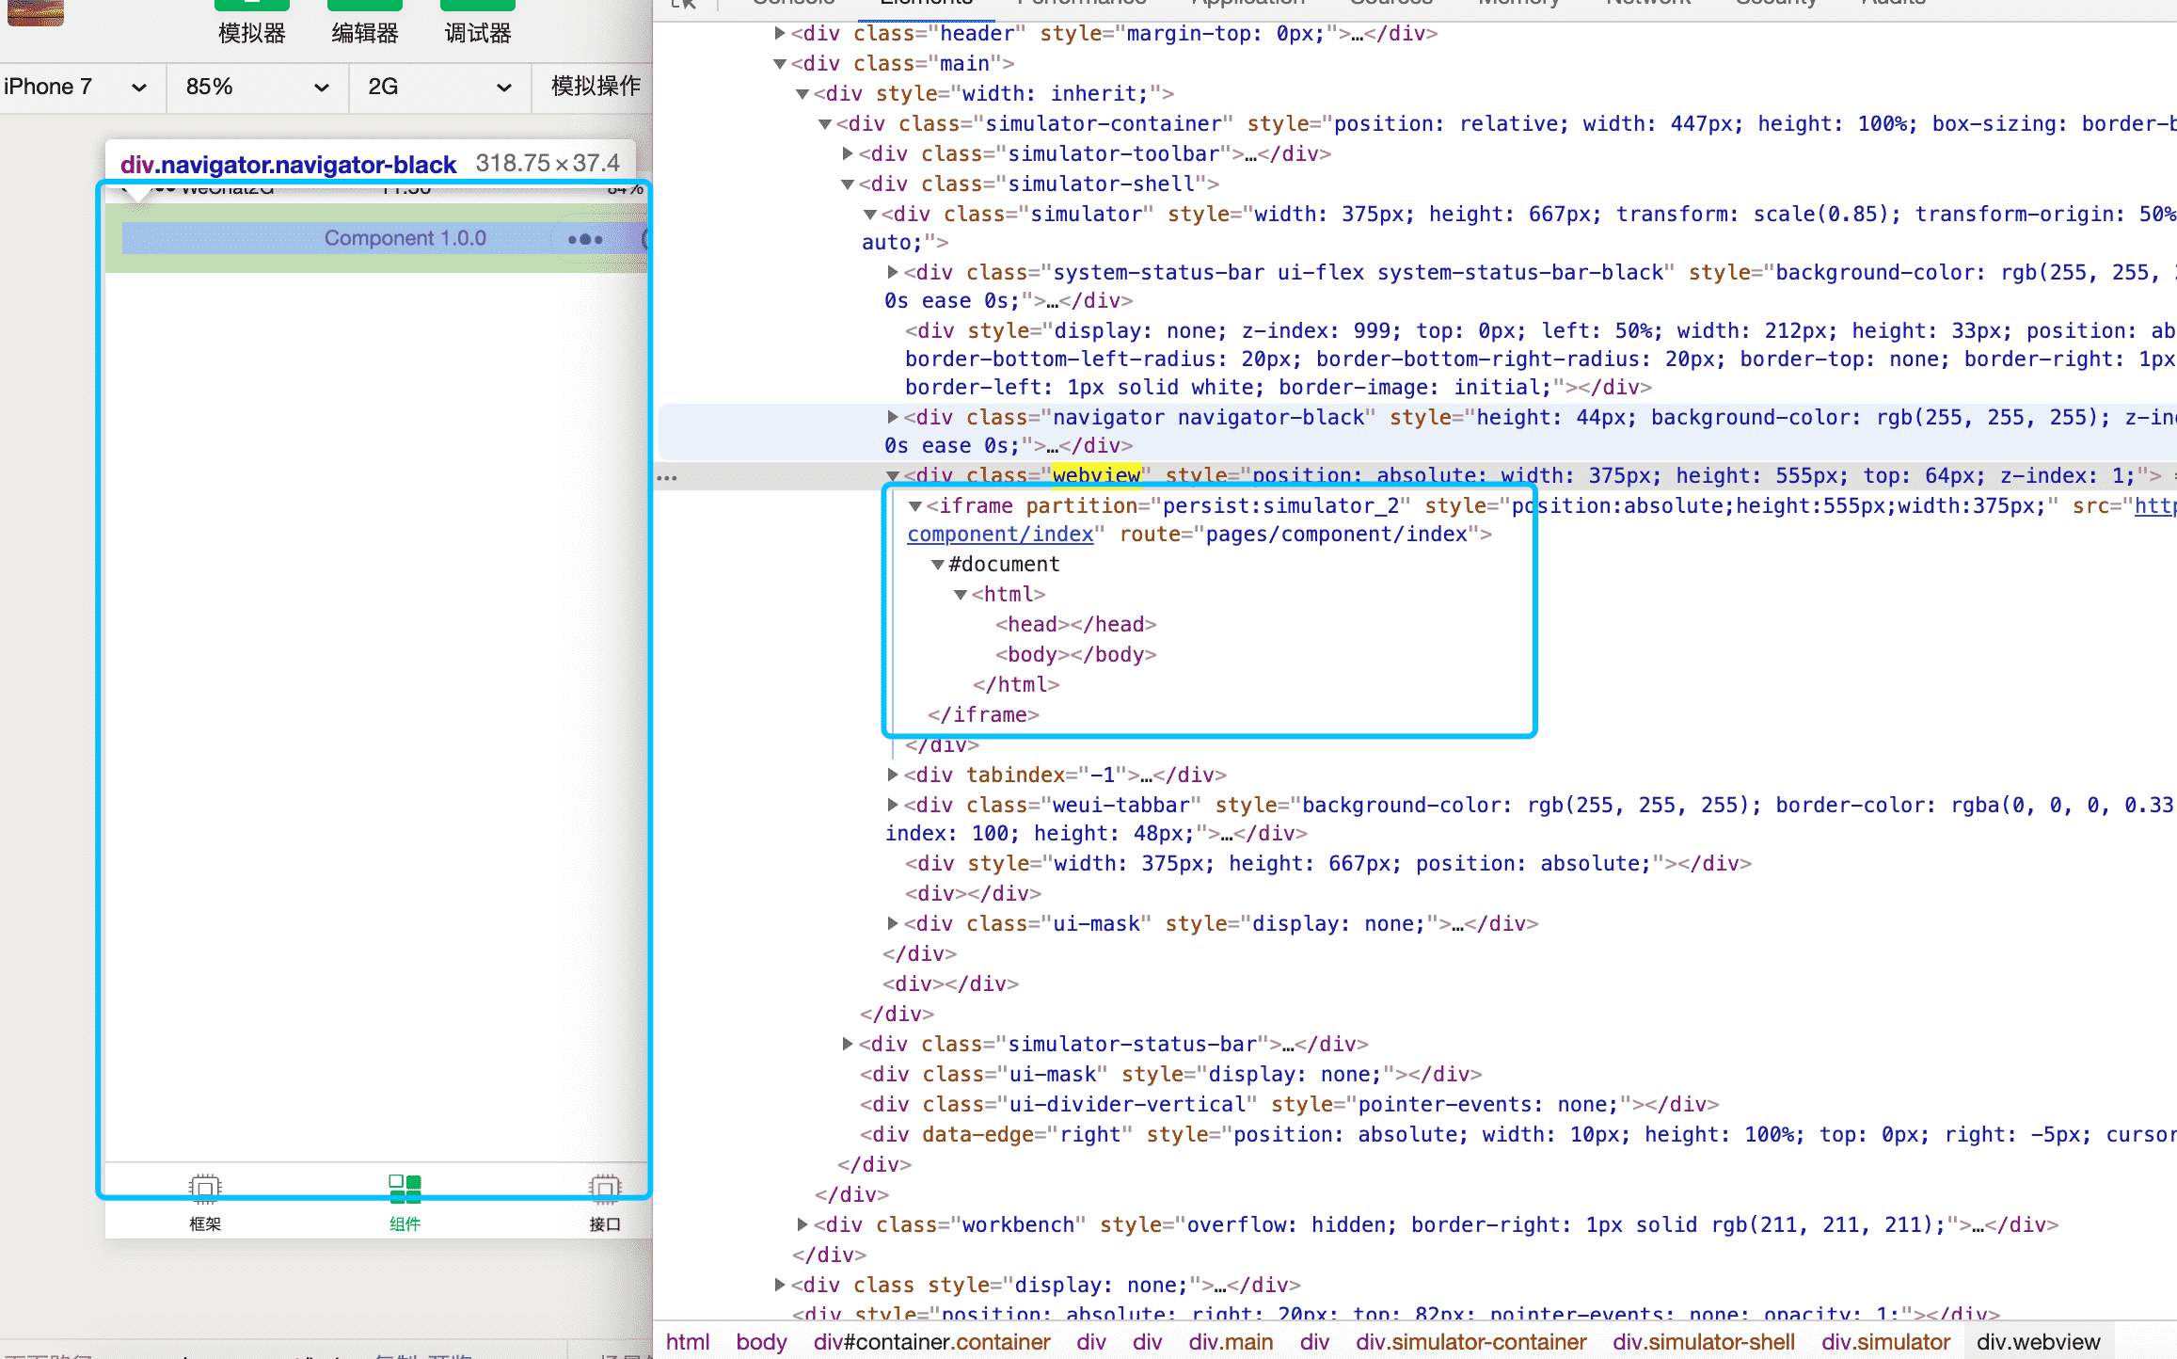Open the iPhone 7 device dropdown

coord(75,87)
